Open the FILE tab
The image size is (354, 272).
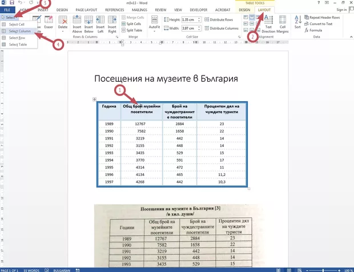7,10
